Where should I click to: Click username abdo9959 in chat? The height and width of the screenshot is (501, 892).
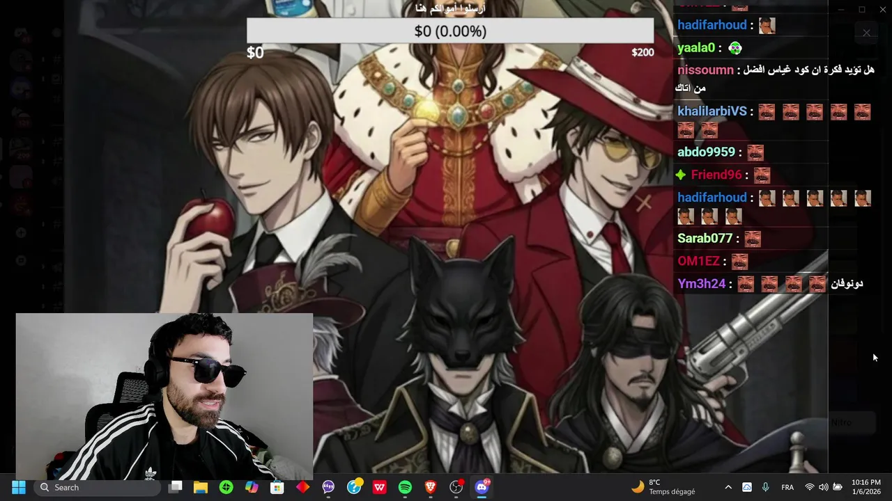click(706, 152)
